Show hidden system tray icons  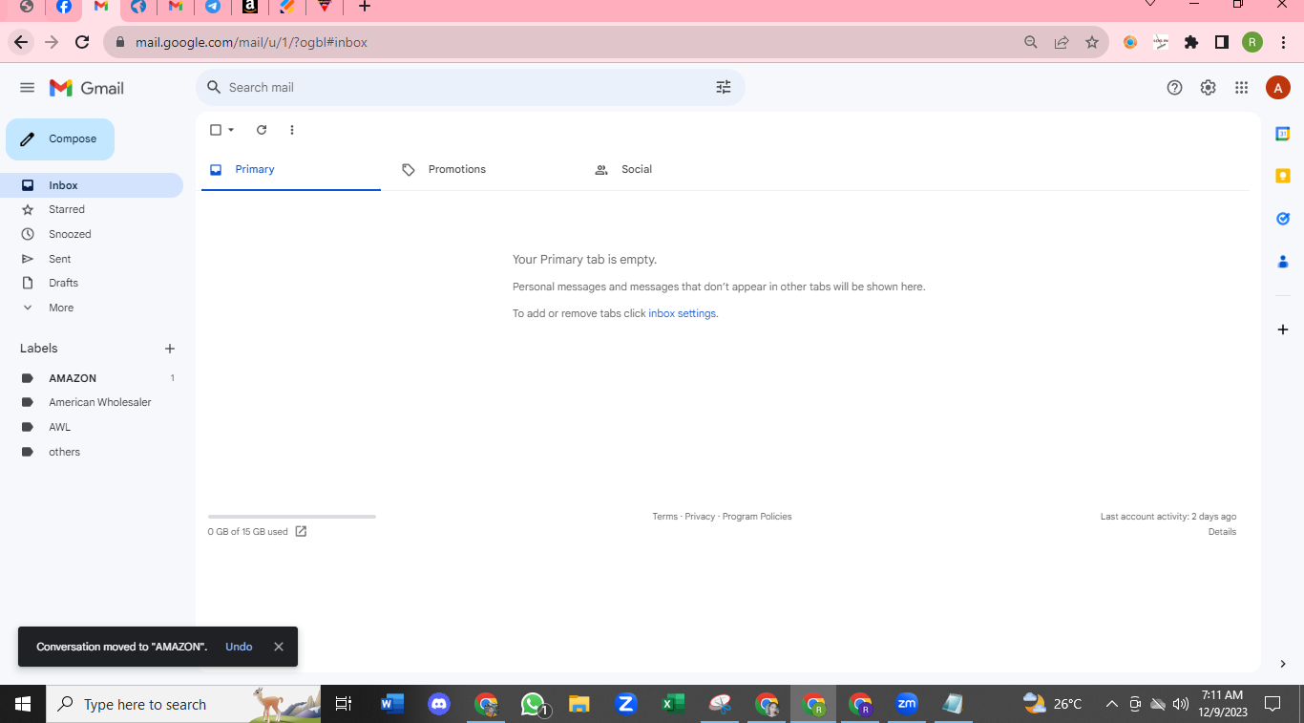tap(1112, 705)
